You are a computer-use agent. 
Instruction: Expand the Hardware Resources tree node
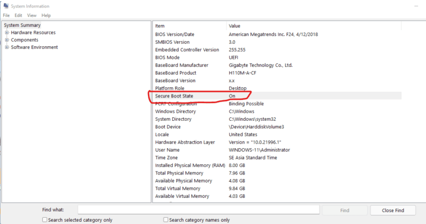[7, 32]
